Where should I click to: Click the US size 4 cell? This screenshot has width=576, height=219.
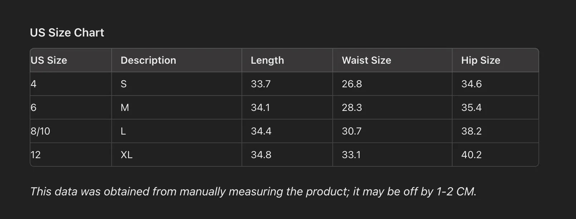[71, 84]
